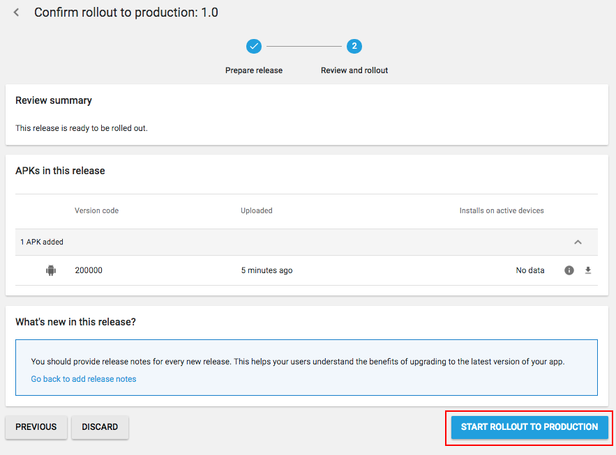The height and width of the screenshot is (455, 616).
Task: Click the checkmark circle for step one
Action: (254, 47)
